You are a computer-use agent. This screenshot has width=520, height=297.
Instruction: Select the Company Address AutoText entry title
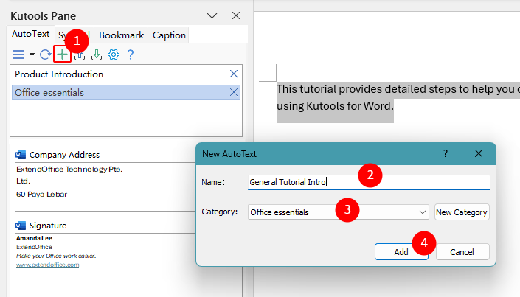tap(64, 155)
